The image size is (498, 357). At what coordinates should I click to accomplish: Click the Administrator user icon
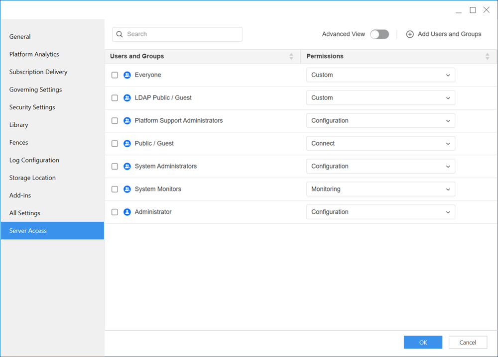pyautogui.click(x=127, y=212)
